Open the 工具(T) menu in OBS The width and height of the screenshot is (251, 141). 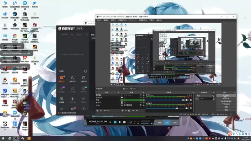(152, 20)
